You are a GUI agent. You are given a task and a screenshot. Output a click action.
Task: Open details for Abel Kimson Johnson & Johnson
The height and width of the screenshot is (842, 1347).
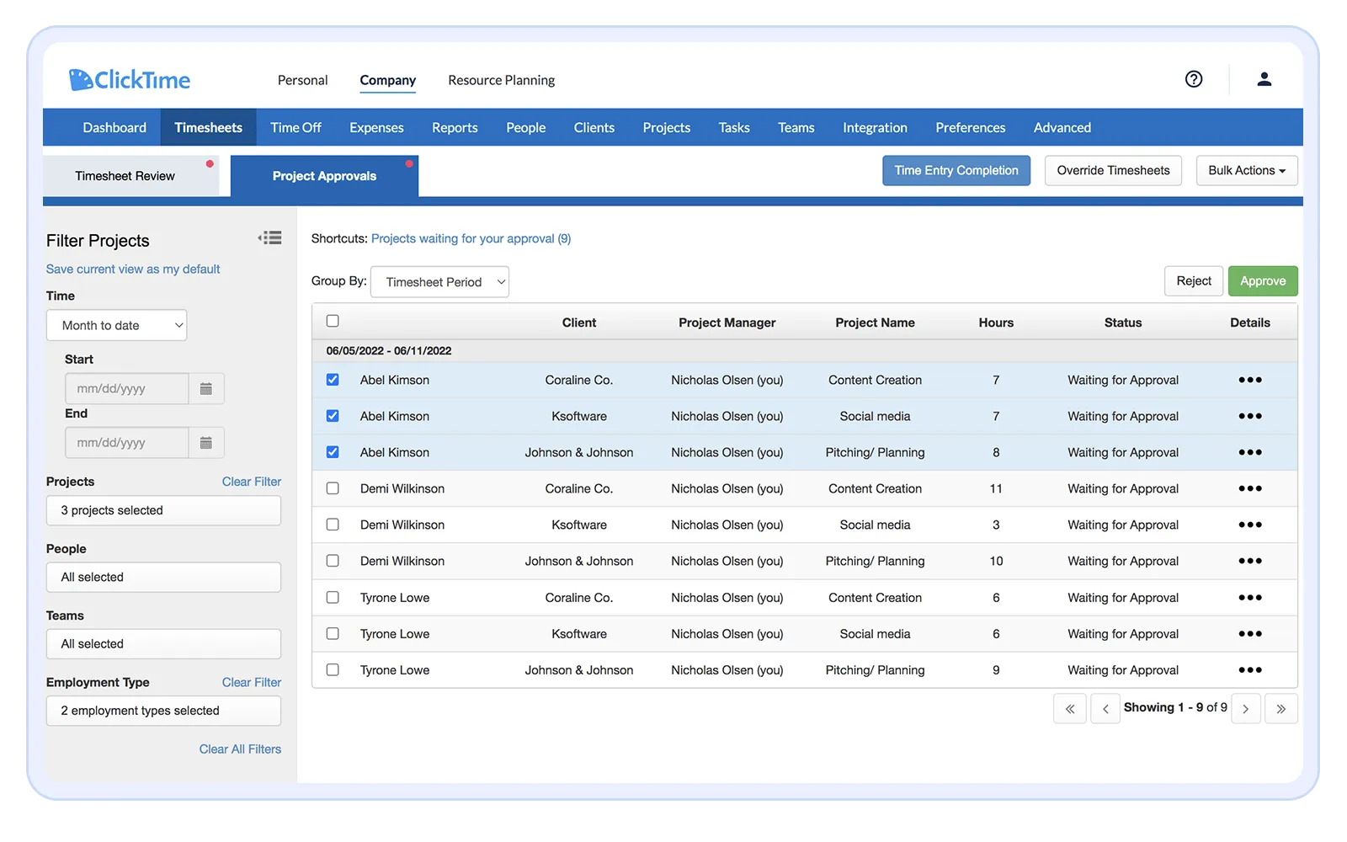1250,452
